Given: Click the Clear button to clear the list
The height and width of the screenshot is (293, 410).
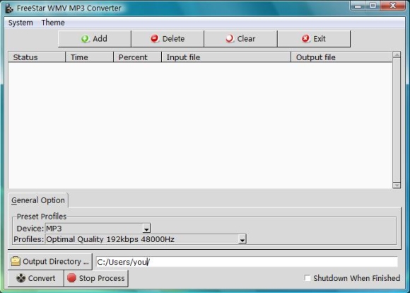Looking at the screenshot, I should (x=240, y=39).
